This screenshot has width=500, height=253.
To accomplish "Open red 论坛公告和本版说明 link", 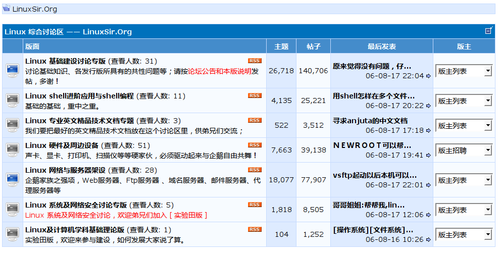I will (220, 71).
